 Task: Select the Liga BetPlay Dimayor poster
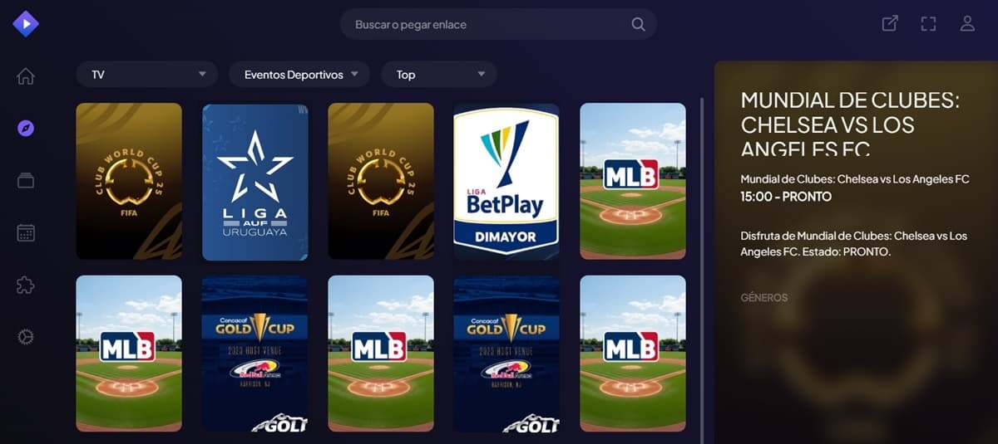click(x=506, y=182)
